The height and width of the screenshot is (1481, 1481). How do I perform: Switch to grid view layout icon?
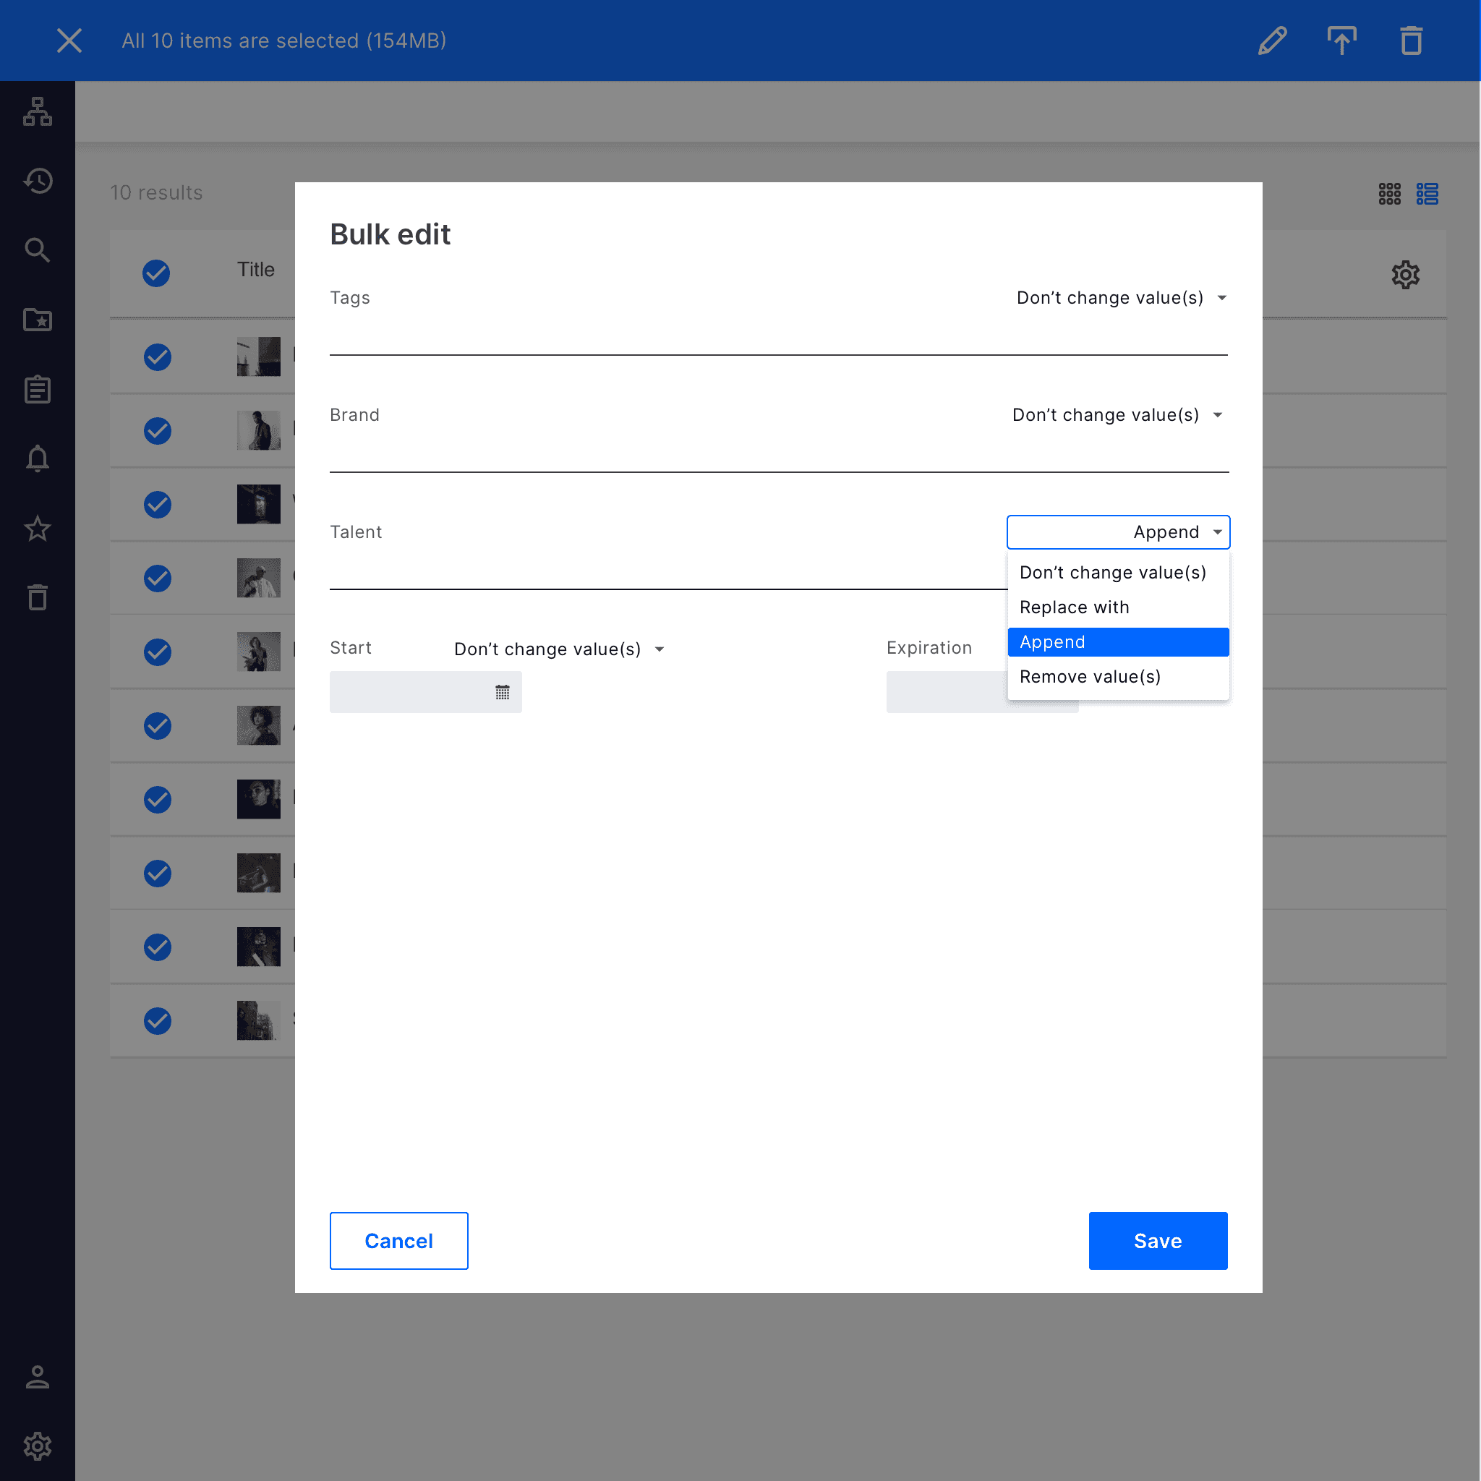[1389, 193]
